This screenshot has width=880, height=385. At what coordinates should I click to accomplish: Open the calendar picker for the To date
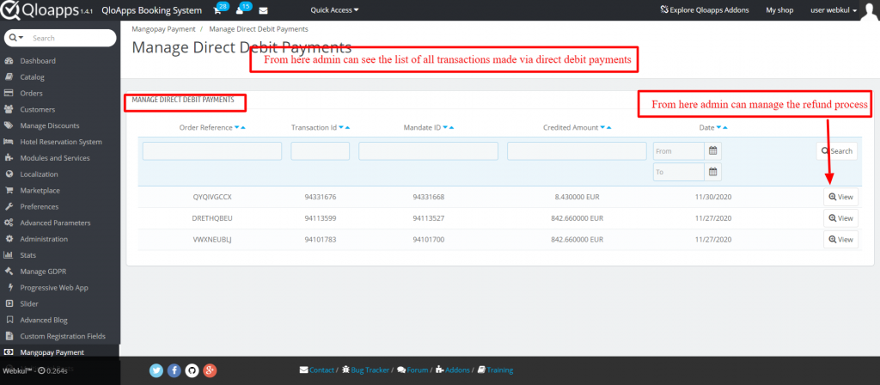coord(712,172)
